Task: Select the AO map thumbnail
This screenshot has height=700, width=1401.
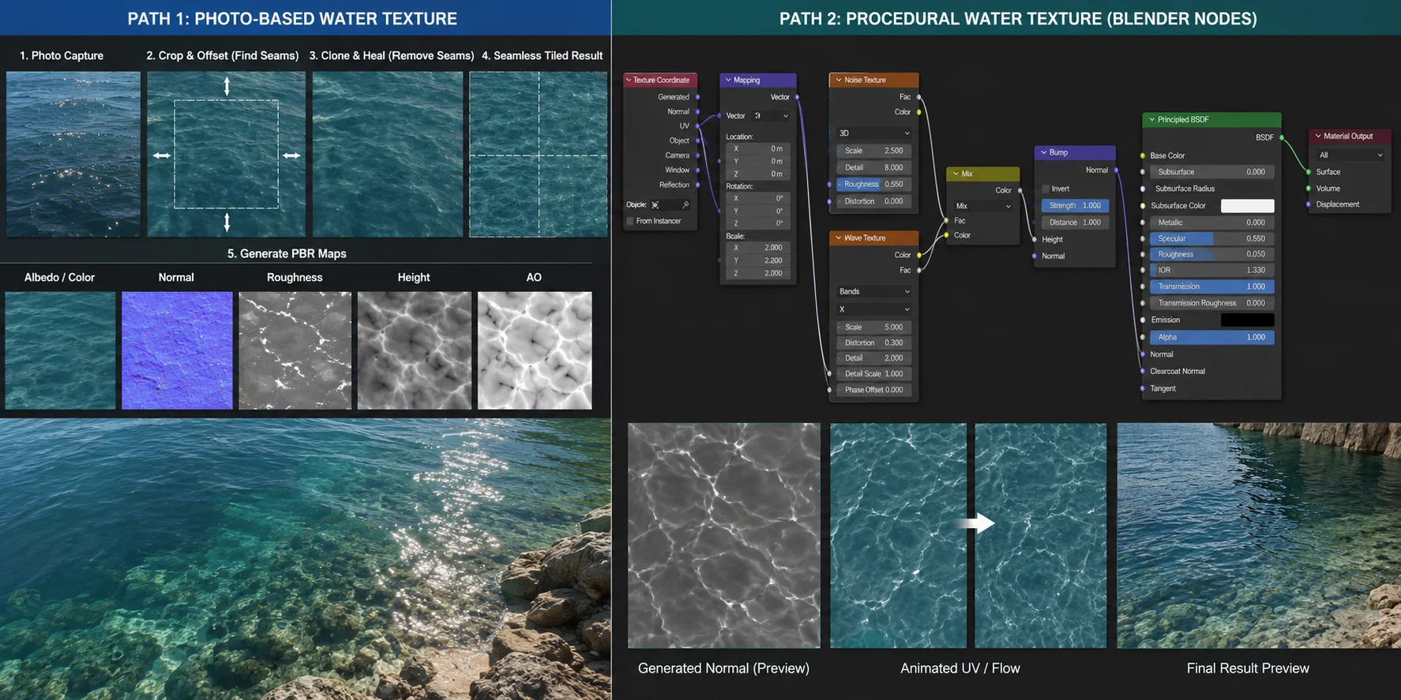Action: tap(535, 350)
